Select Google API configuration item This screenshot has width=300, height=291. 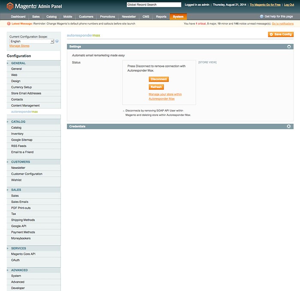click(34, 226)
